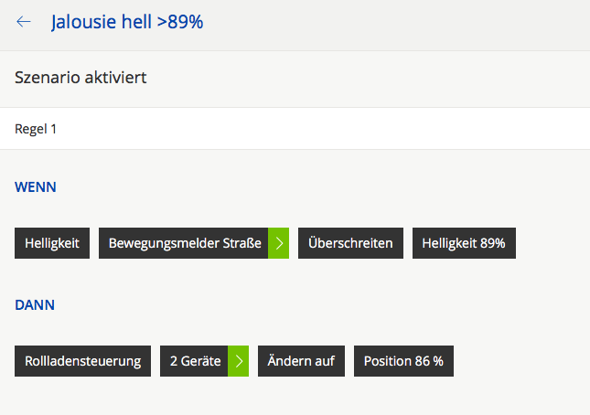This screenshot has height=415, width=590.
Task: Expand motion sensor device details arrow
Action: tap(279, 243)
